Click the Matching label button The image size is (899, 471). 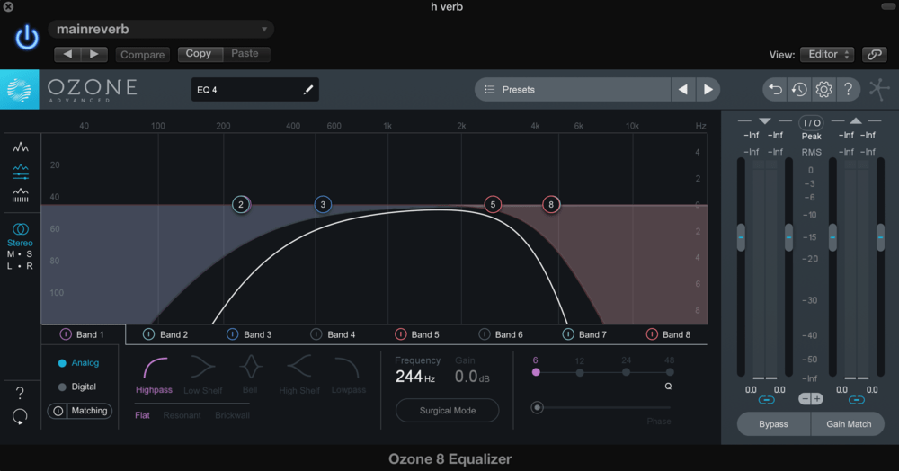click(89, 411)
